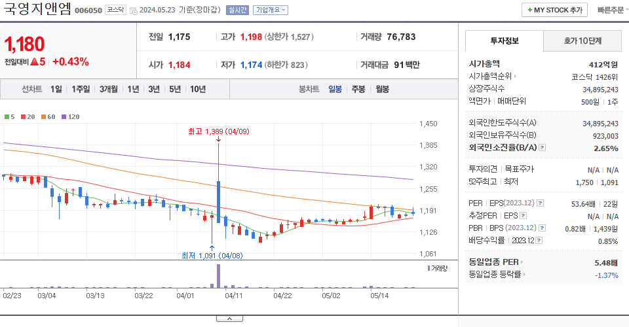Click the orange 60-day moving average swatch
This screenshot has width=629, height=327.
[43, 117]
